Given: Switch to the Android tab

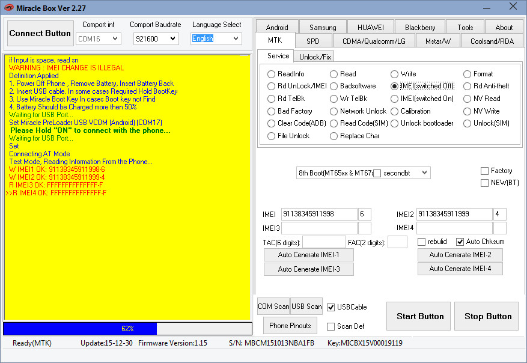Looking at the screenshot, I should [x=277, y=27].
